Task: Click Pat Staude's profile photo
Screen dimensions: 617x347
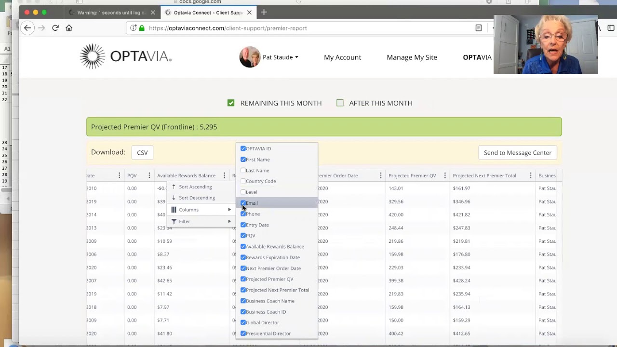Action: 250,57
